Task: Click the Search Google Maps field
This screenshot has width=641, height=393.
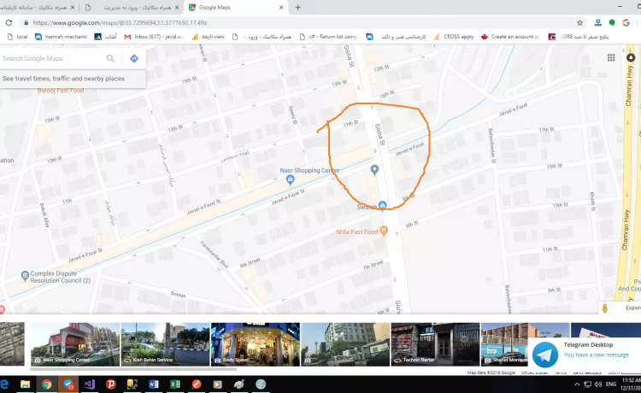Action: (x=51, y=58)
